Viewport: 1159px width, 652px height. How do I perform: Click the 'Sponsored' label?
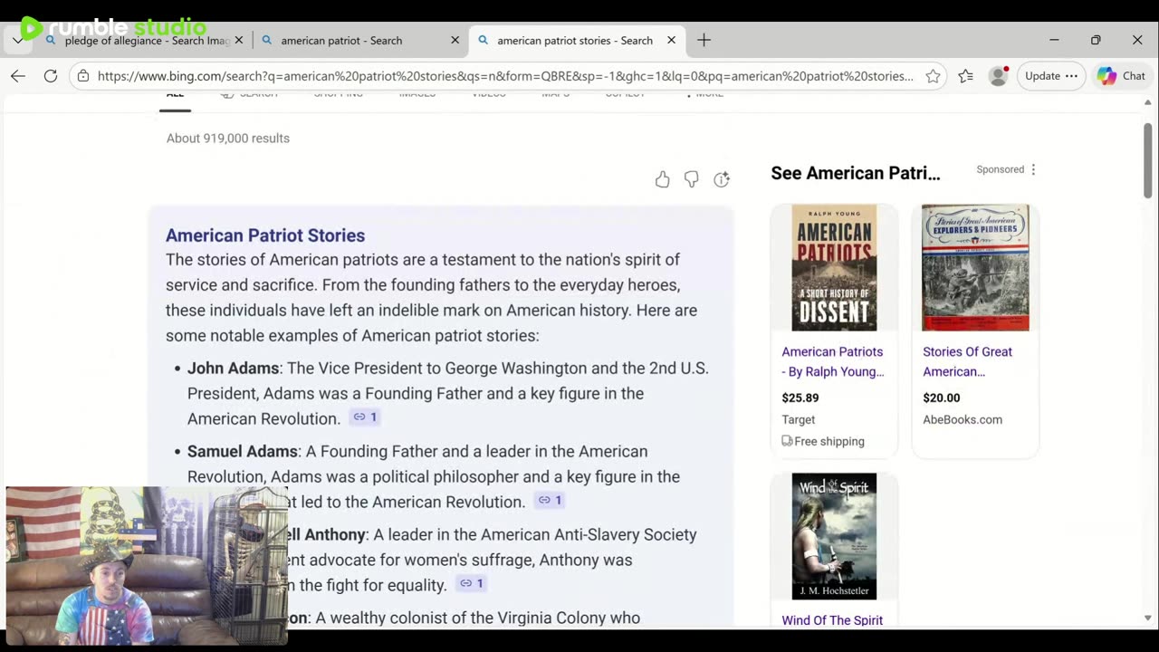[x=1001, y=169]
